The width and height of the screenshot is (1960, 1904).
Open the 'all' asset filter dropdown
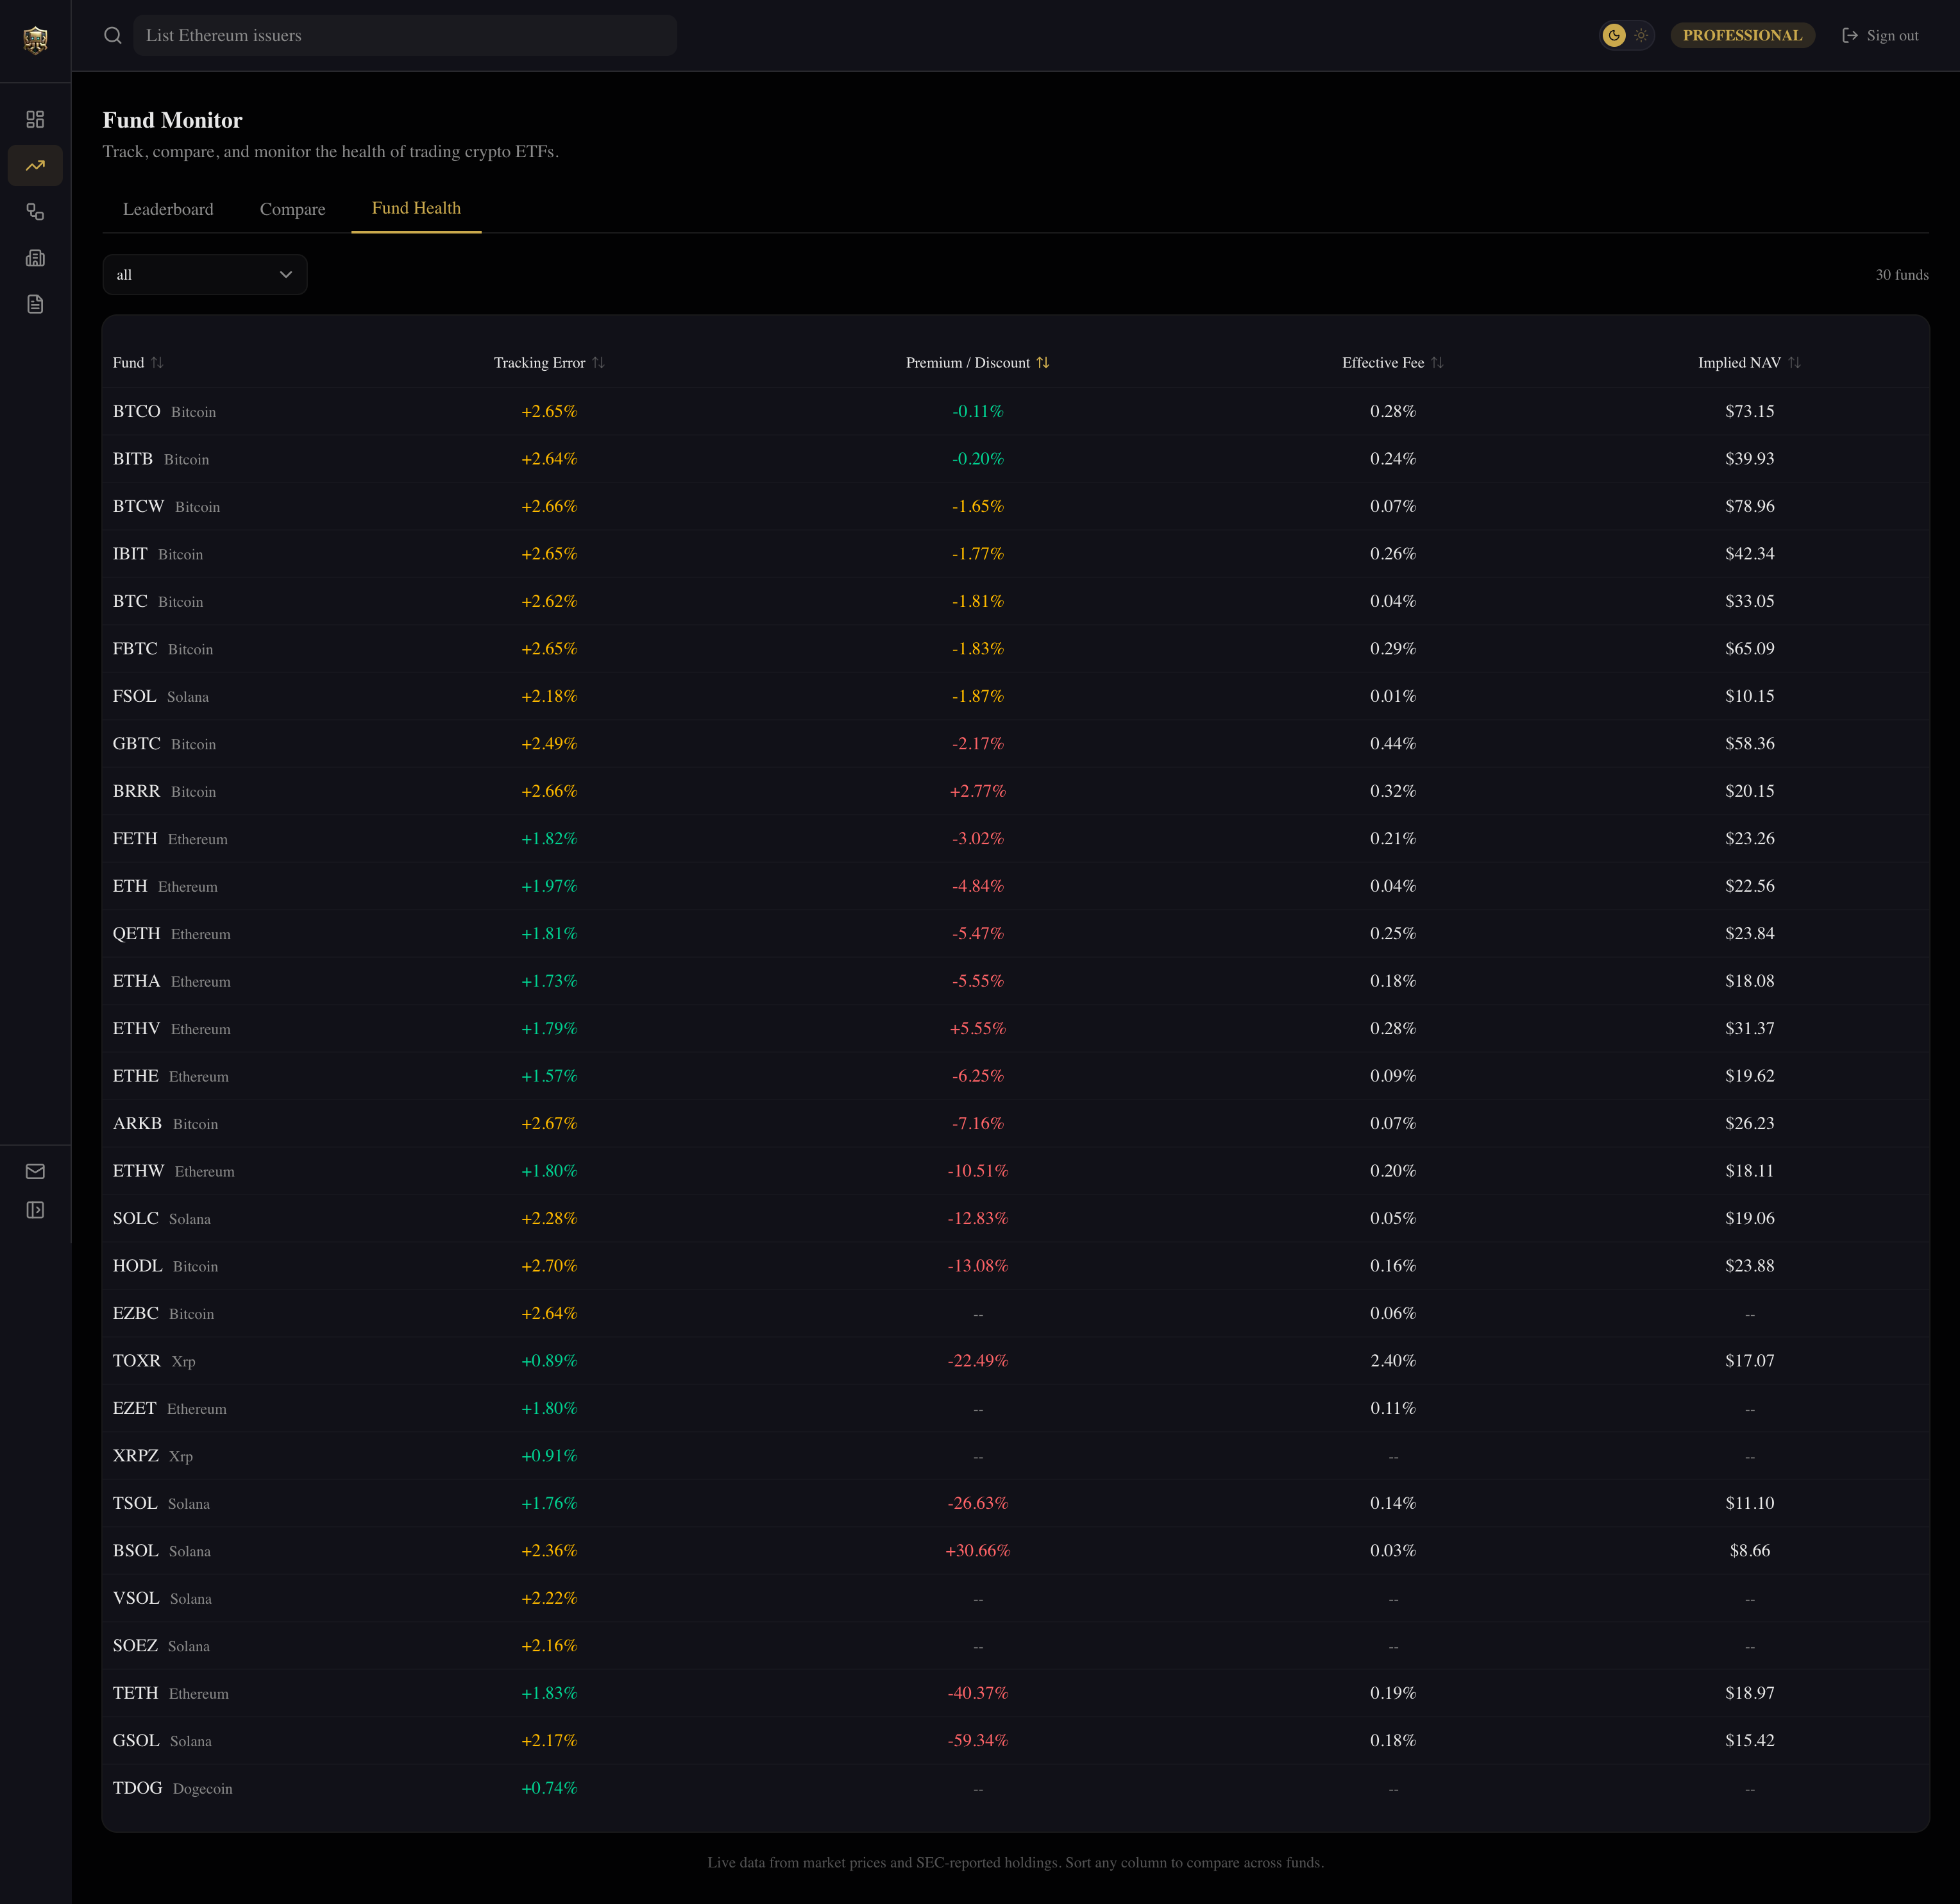[205, 274]
